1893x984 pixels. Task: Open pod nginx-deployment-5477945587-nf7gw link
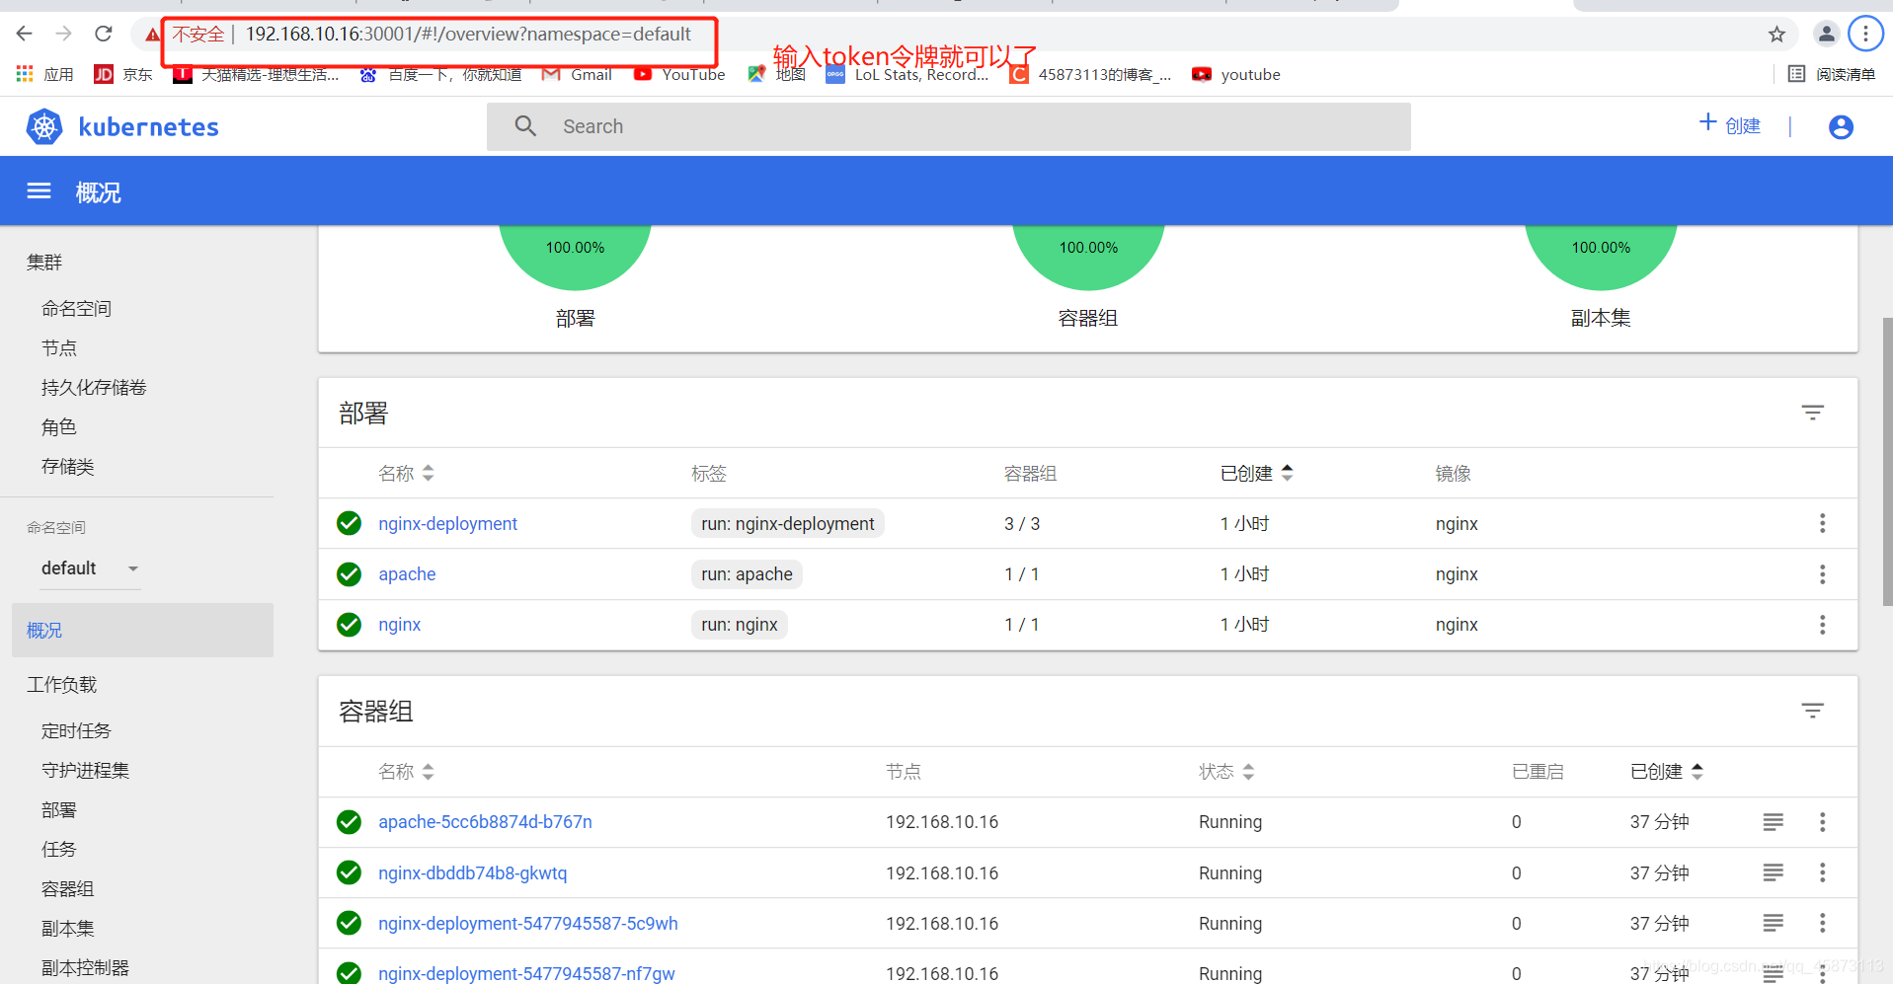tap(526, 973)
